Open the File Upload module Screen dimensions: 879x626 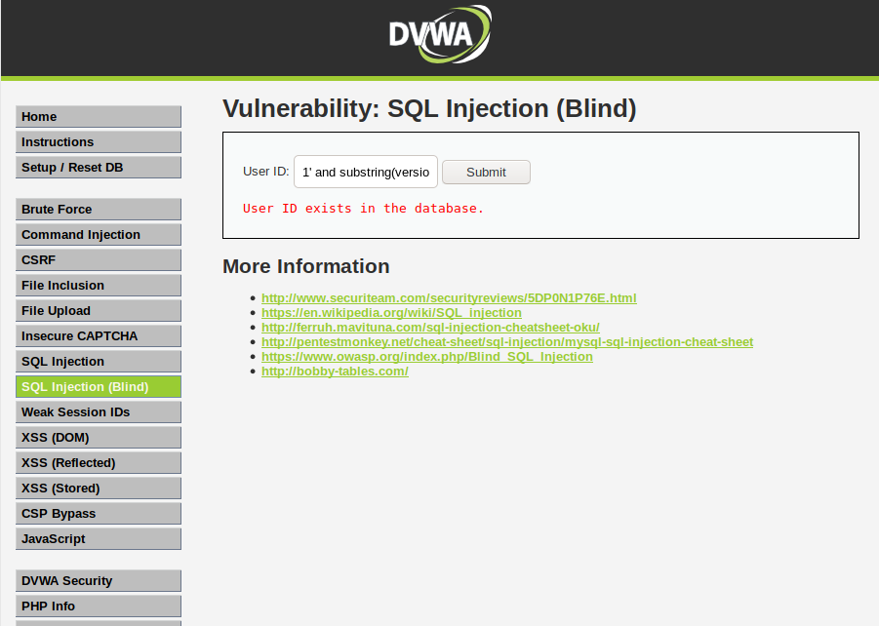(x=98, y=310)
